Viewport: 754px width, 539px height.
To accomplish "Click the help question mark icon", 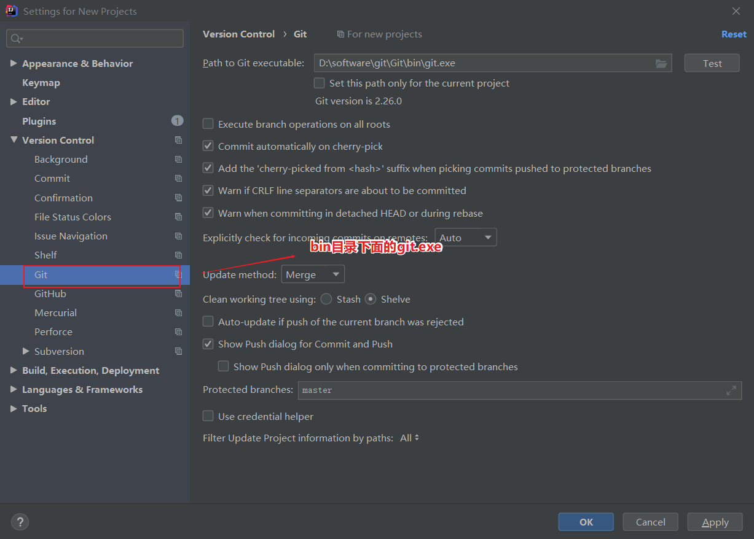I will [20, 522].
